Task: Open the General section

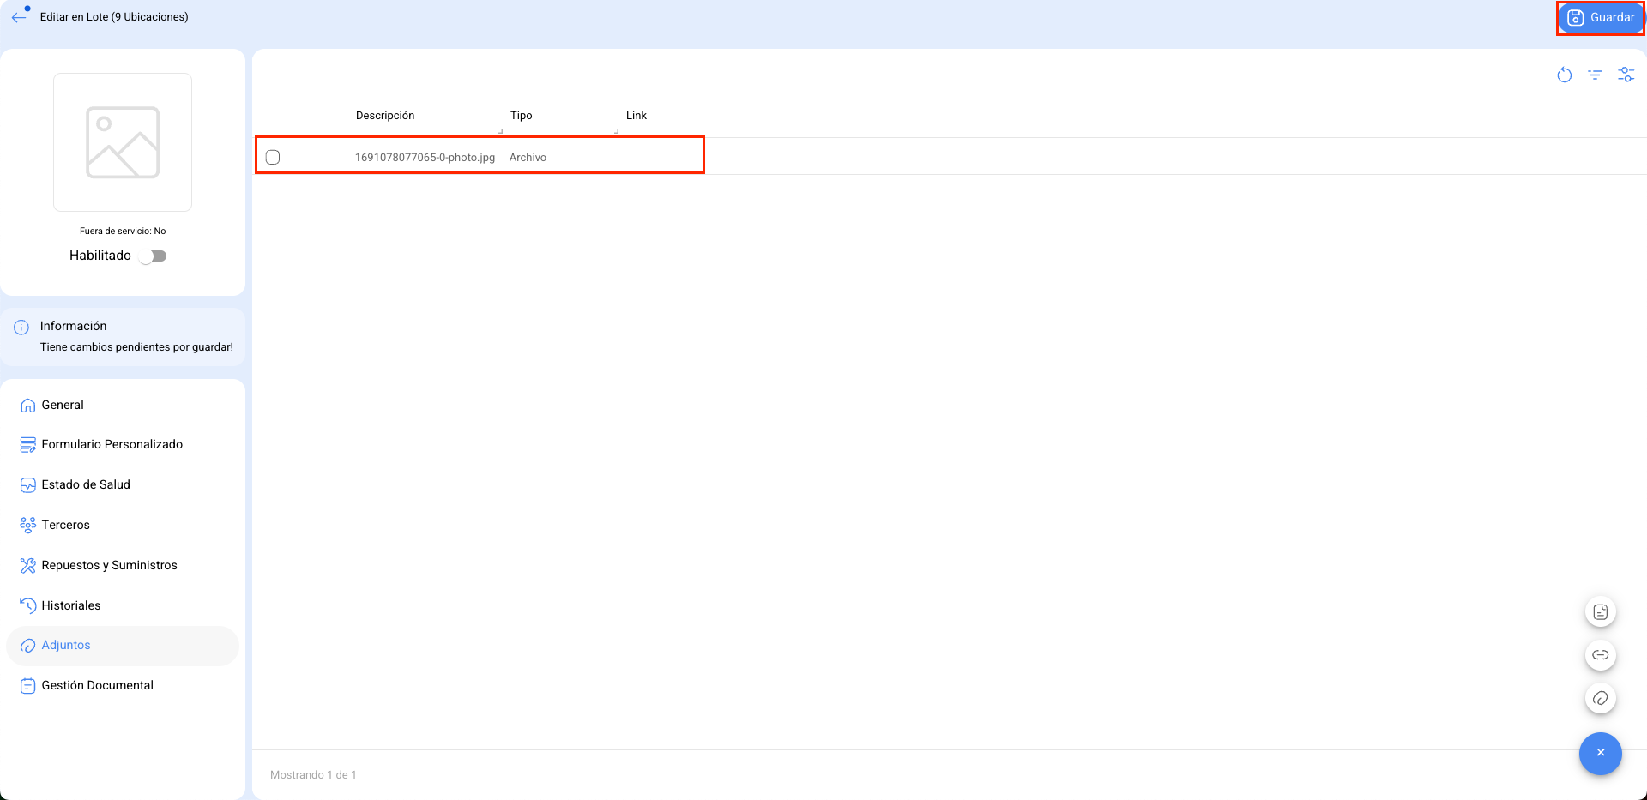Action: pos(63,405)
